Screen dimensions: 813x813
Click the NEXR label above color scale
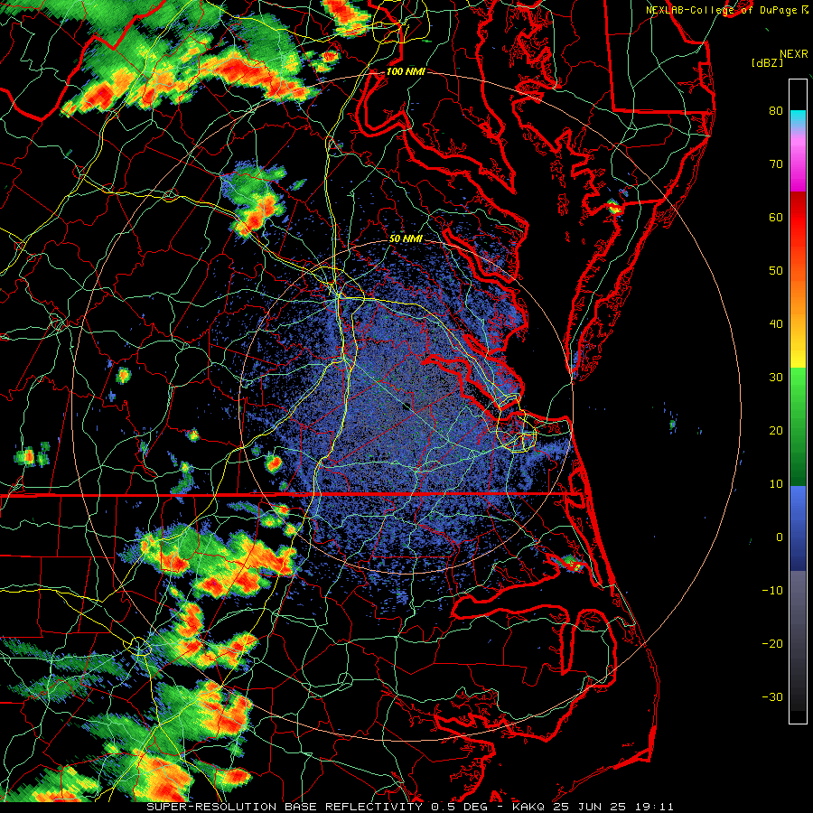pos(793,54)
